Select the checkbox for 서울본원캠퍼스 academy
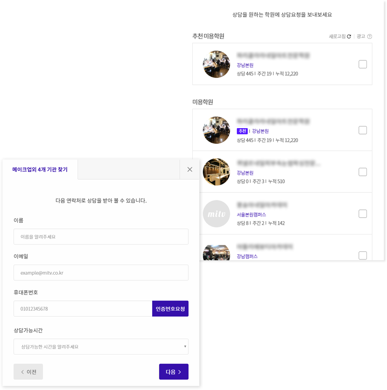 click(363, 214)
